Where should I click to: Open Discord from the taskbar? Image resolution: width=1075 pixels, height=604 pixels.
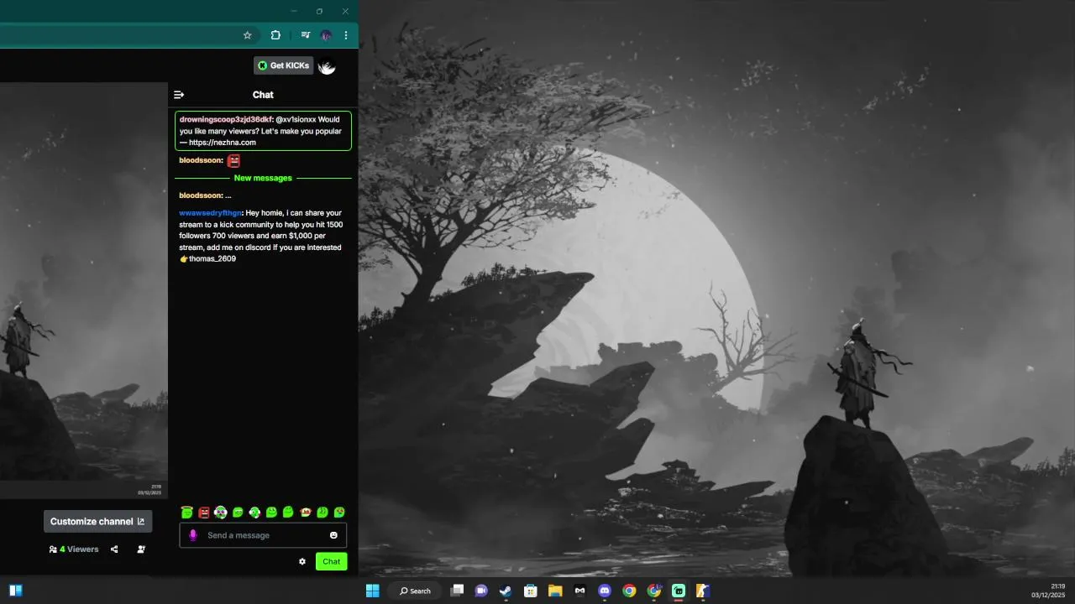click(605, 591)
